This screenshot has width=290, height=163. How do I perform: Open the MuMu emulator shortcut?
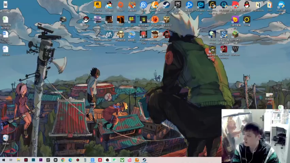[281, 5]
